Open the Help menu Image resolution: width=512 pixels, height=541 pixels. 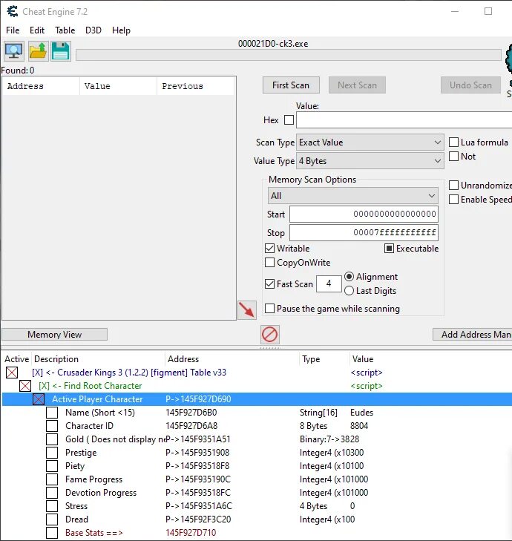[121, 30]
